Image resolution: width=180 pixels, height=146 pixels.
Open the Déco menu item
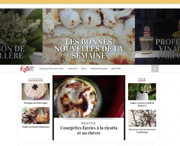(x=84, y=69)
